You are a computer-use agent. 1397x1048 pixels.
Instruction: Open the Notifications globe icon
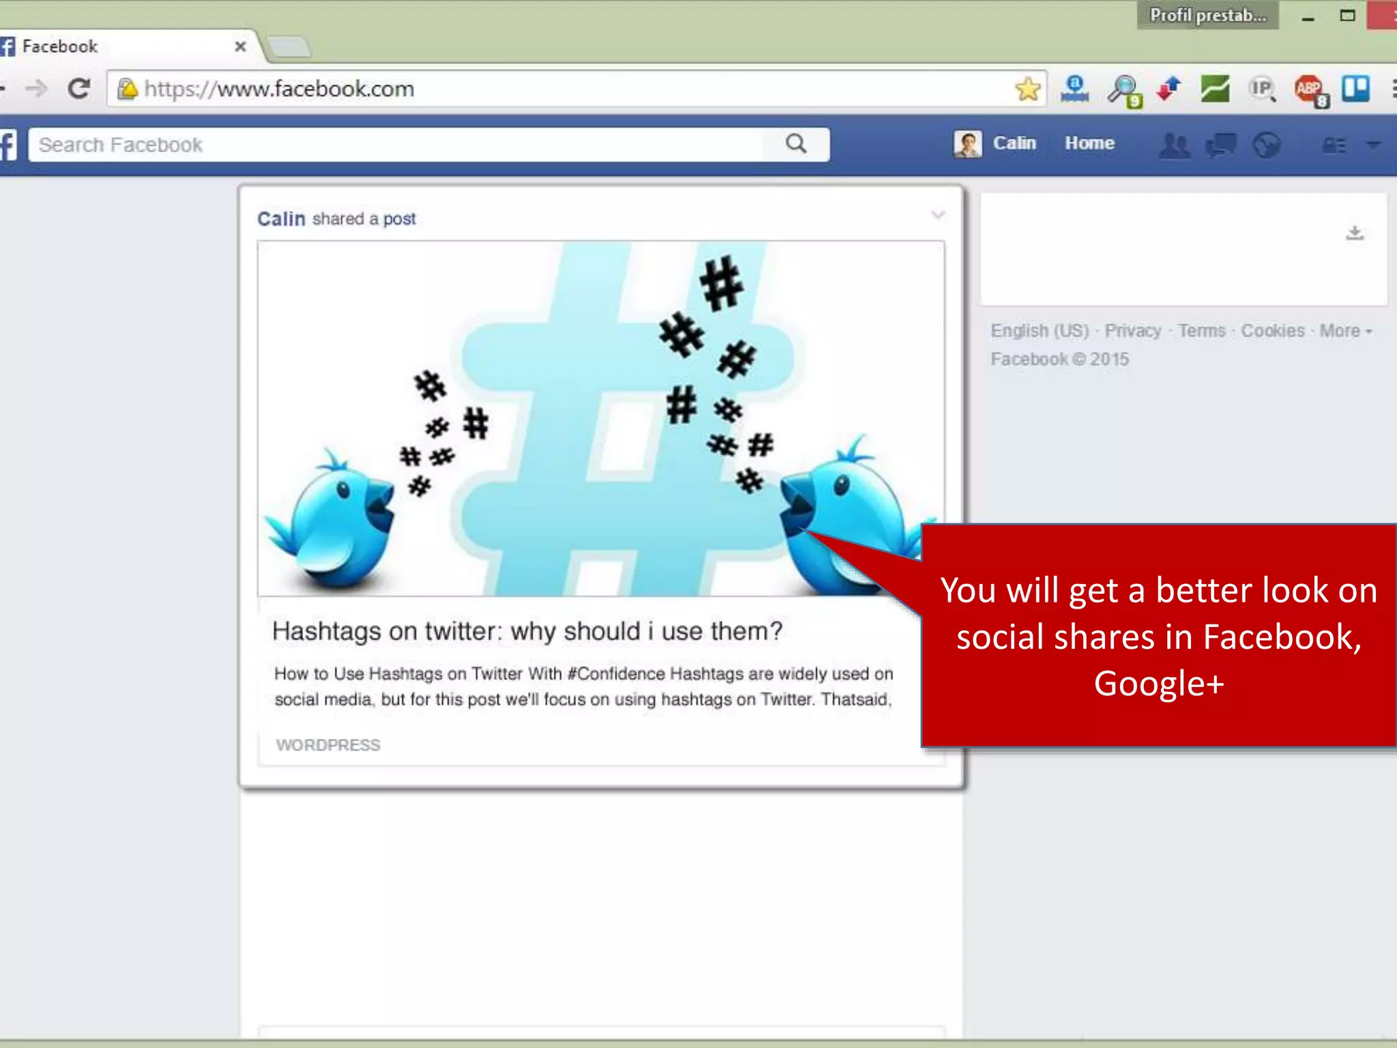coord(1266,145)
